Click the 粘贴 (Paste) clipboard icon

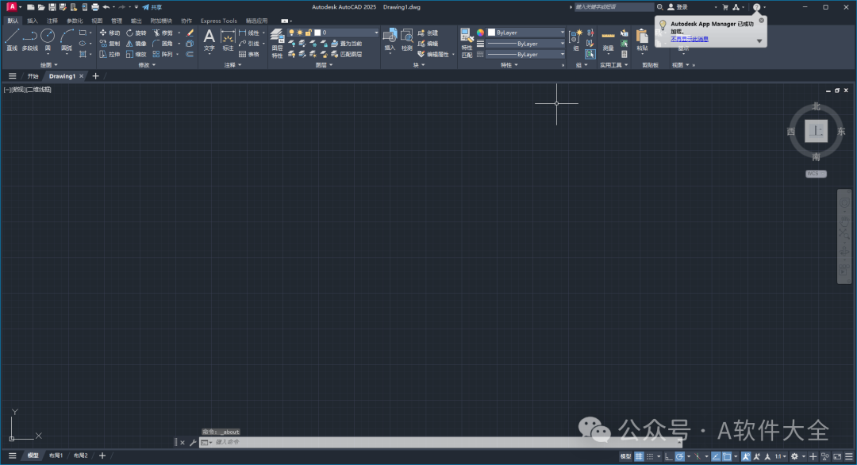pyautogui.click(x=642, y=40)
